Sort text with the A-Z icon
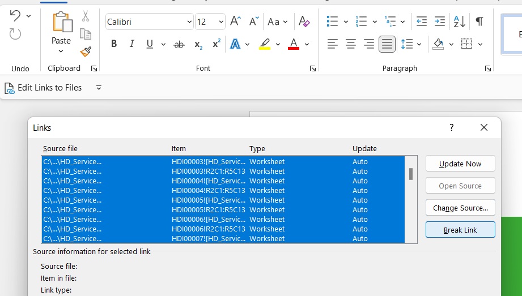This screenshot has height=296, width=522. [x=460, y=22]
